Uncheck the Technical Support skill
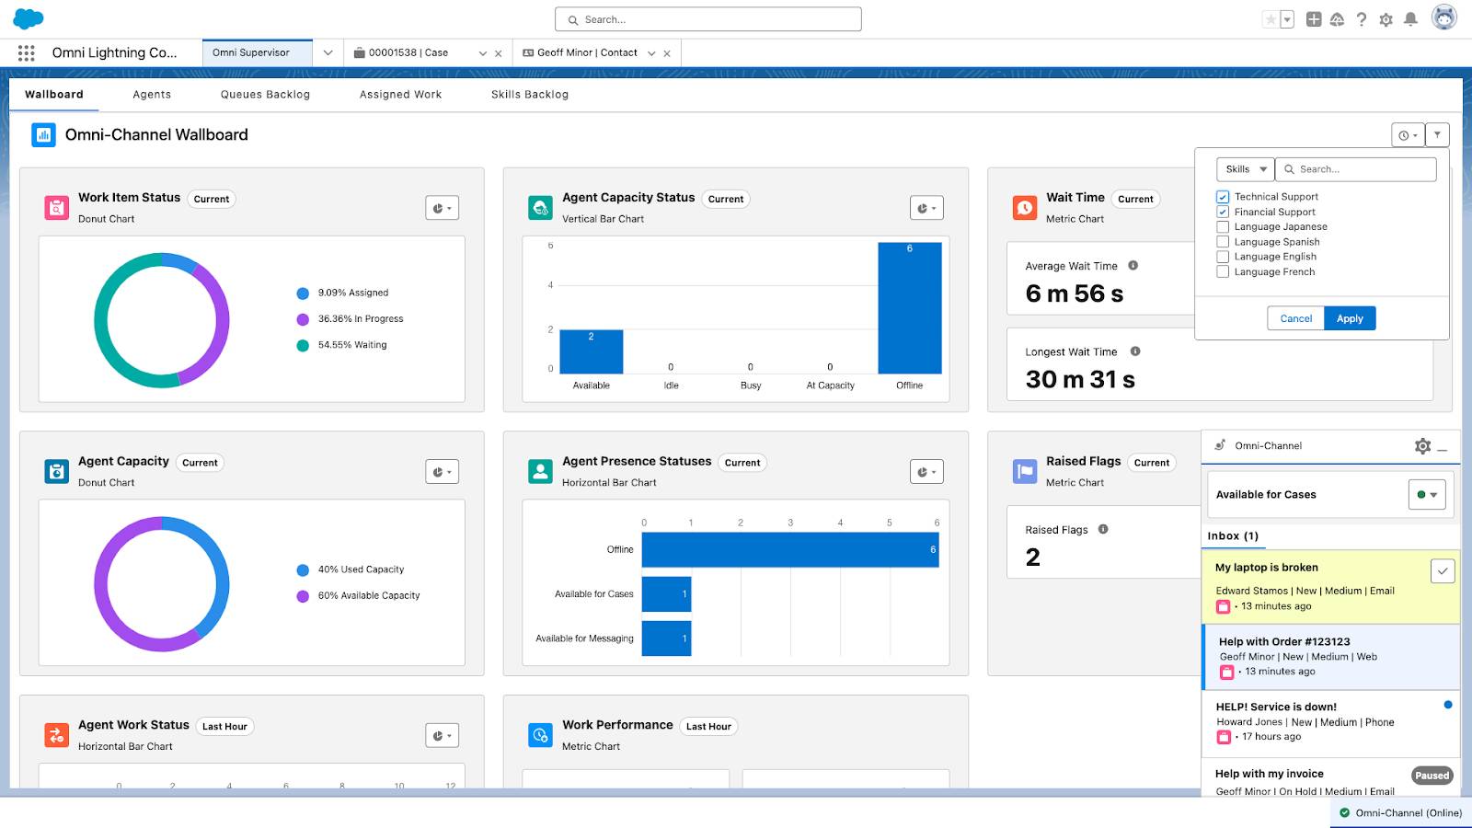Viewport: 1472px width, 828px height. pyautogui.click(x=1223, y=197)
